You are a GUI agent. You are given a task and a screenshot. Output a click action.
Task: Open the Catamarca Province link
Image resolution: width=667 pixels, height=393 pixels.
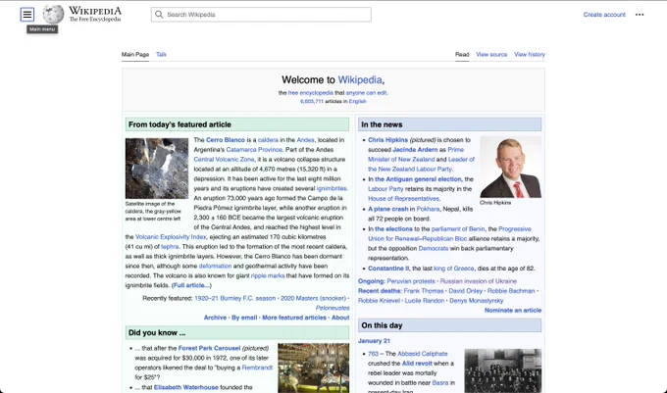click(x=254, y=150)
